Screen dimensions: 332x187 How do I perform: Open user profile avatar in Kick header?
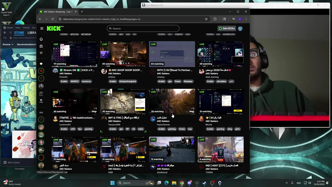click(240, 29)
